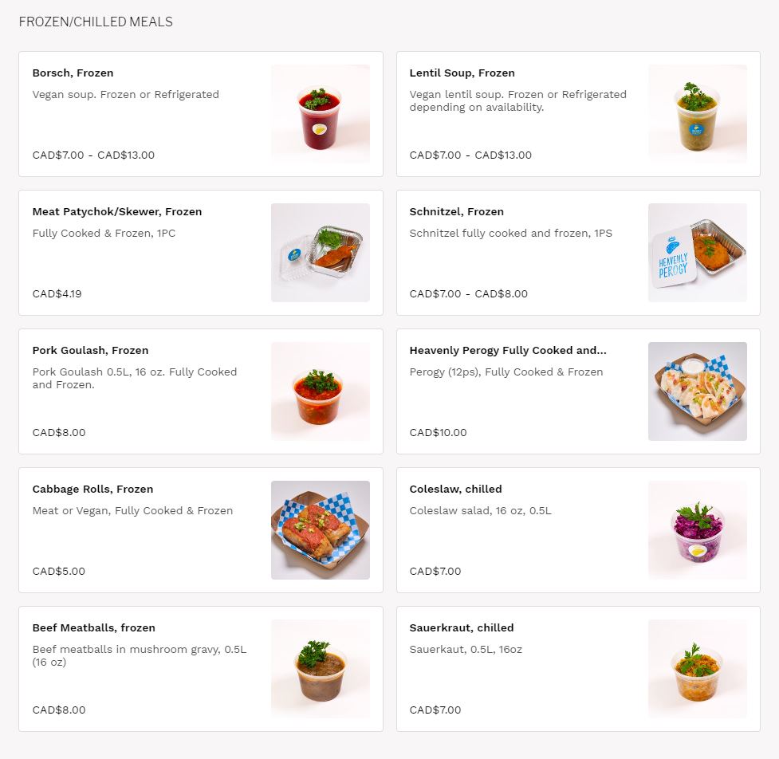Open the Pork Goulash image
The image size is (779, 759).
point(320,391)
